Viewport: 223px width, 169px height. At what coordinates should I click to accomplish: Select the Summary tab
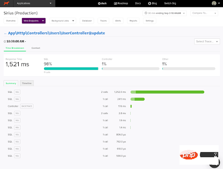[11, 83]
